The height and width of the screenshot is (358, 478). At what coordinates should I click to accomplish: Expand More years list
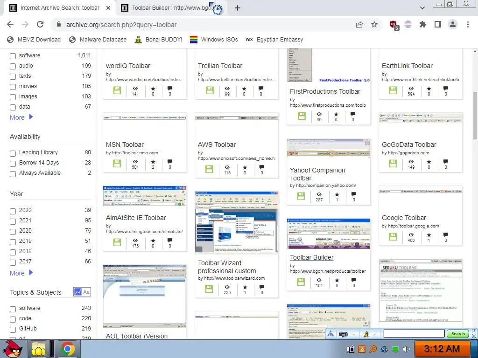tap(21, 273)
